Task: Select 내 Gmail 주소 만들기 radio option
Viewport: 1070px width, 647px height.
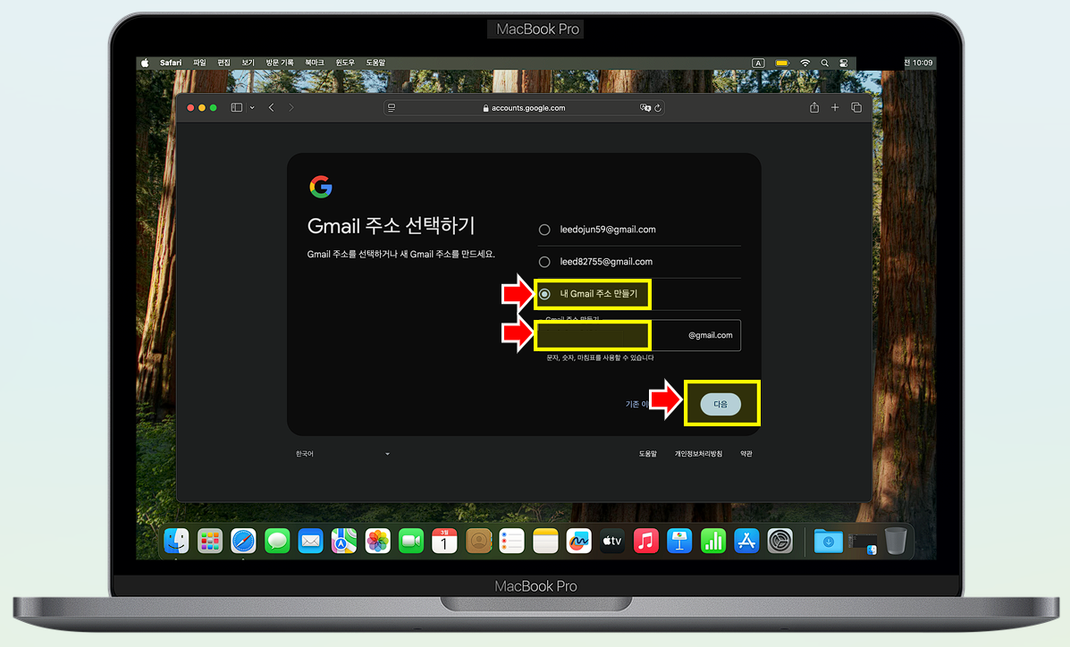Action: [544, 294]
